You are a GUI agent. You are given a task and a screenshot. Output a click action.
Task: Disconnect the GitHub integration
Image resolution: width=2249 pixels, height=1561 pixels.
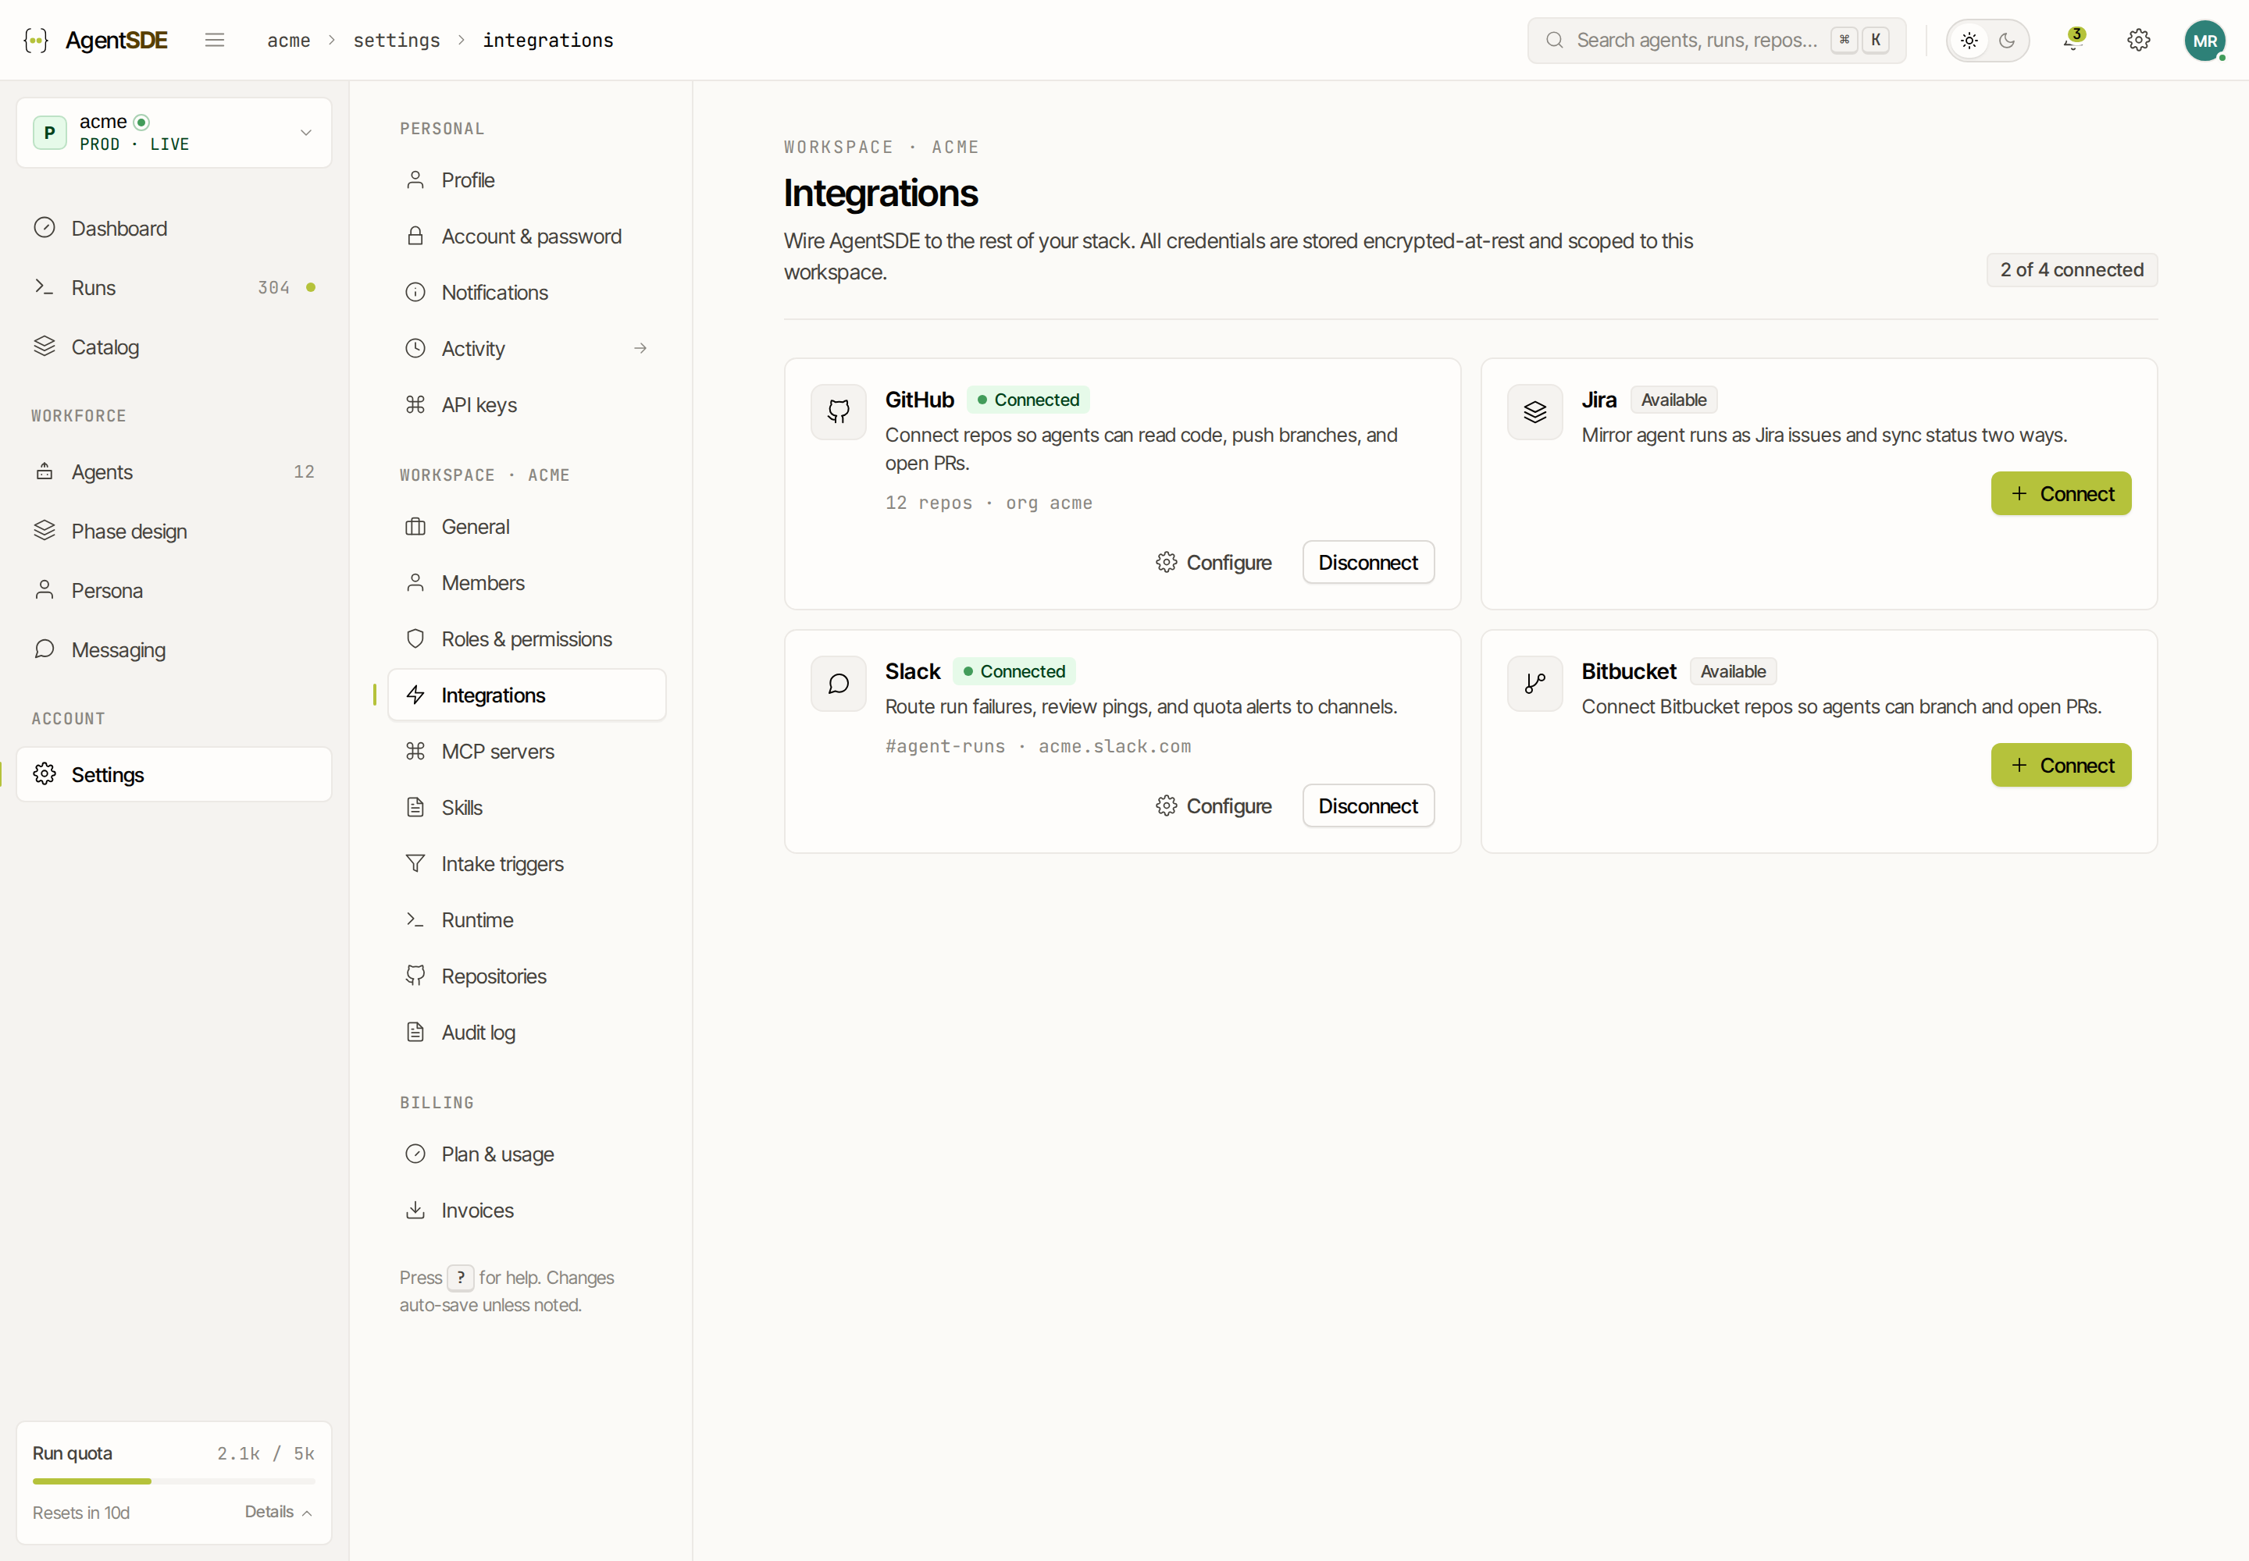point(1368,563)
